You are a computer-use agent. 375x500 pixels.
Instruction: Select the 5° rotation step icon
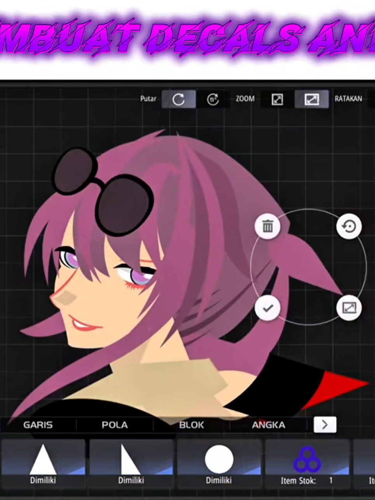coord(213,99)
